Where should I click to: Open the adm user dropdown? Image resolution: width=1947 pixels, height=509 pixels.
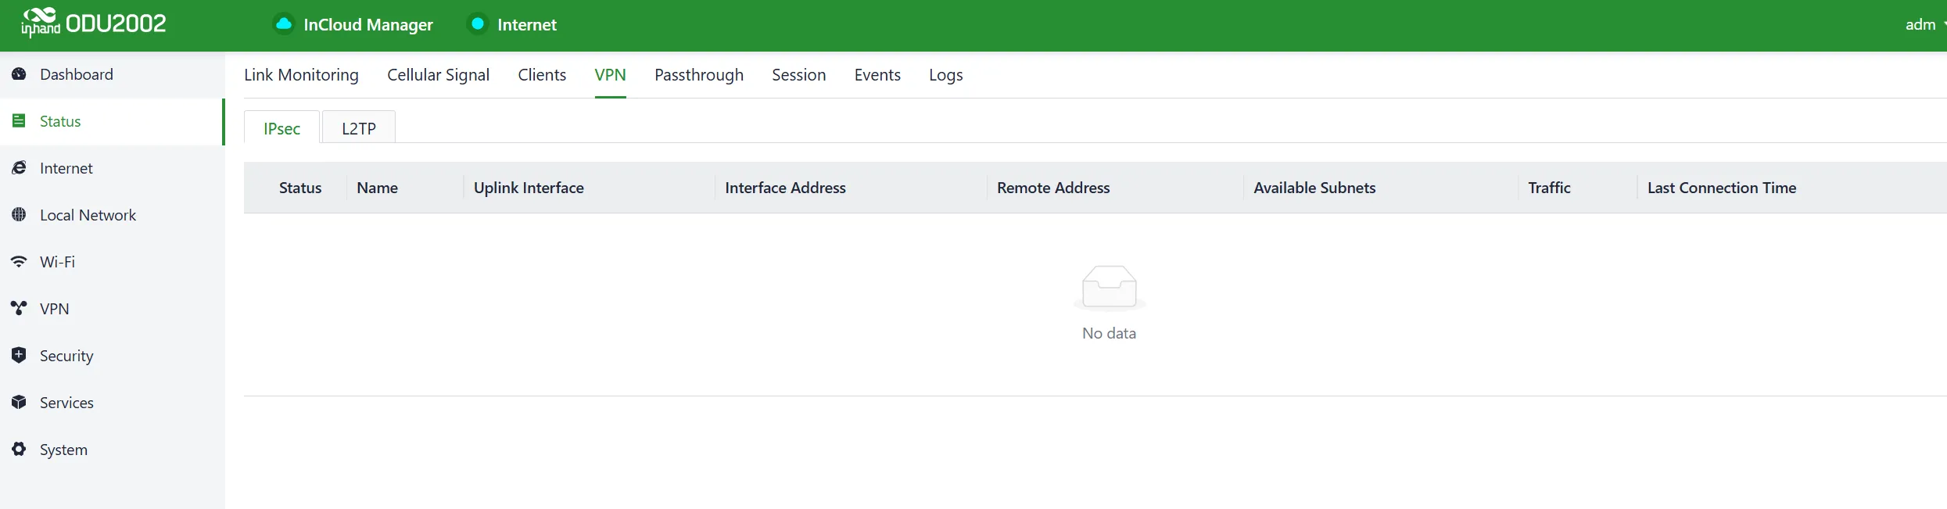click(1924, 24)
